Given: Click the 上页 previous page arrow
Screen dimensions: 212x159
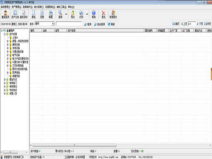Looking at the screenshot, I should [x=182, y=24].
